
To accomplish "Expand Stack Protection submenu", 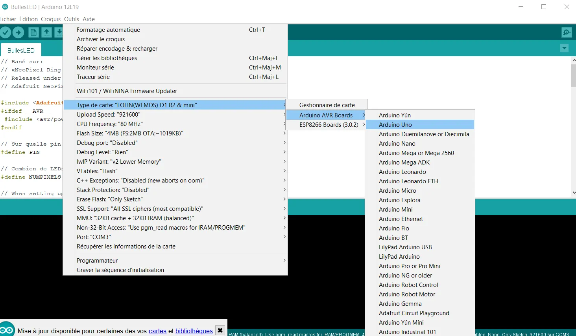I will point(175,190).
